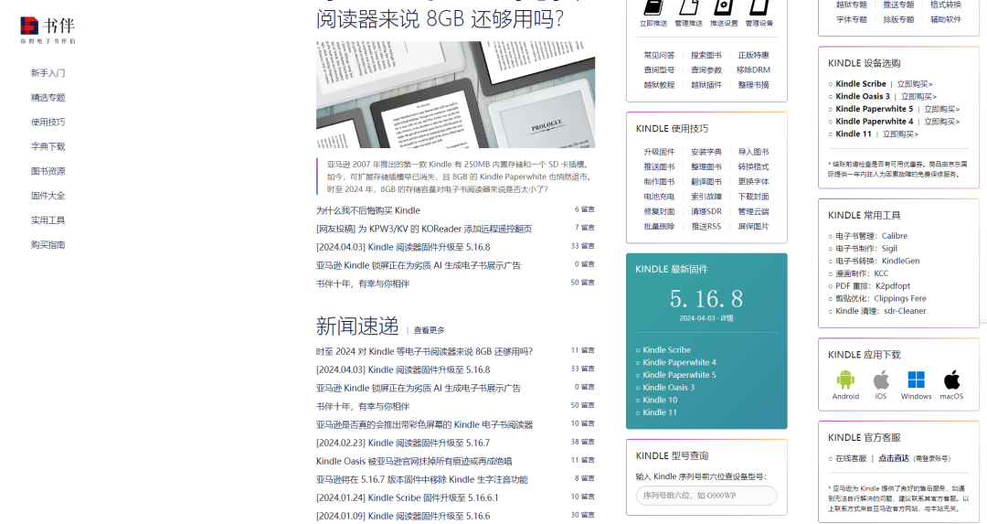
Task: Select Kindle Paperwhite 5 in firmware list
Action: pyautogui.click(x=679, y=375)
